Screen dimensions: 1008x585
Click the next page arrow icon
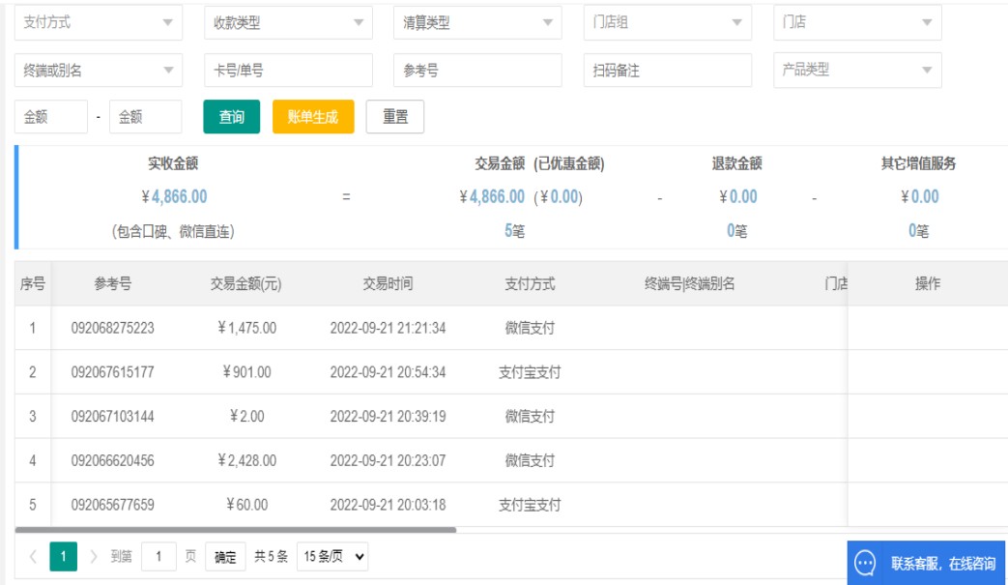coord(94,556)
